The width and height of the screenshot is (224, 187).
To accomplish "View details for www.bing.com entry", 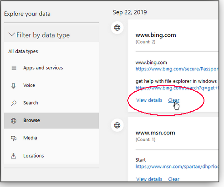I will tap(149, 100).
